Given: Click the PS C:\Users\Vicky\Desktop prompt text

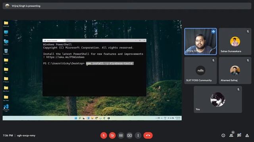Looking at the screenshot, I should click(63, 63).
